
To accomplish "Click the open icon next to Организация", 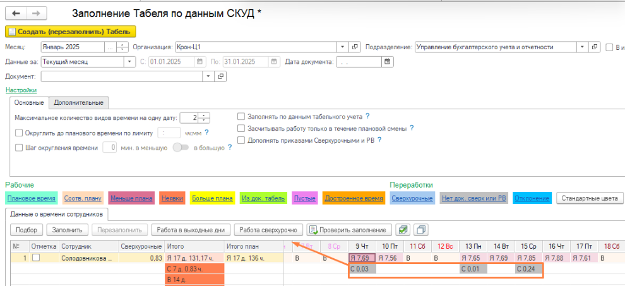I will click(355, 47).
